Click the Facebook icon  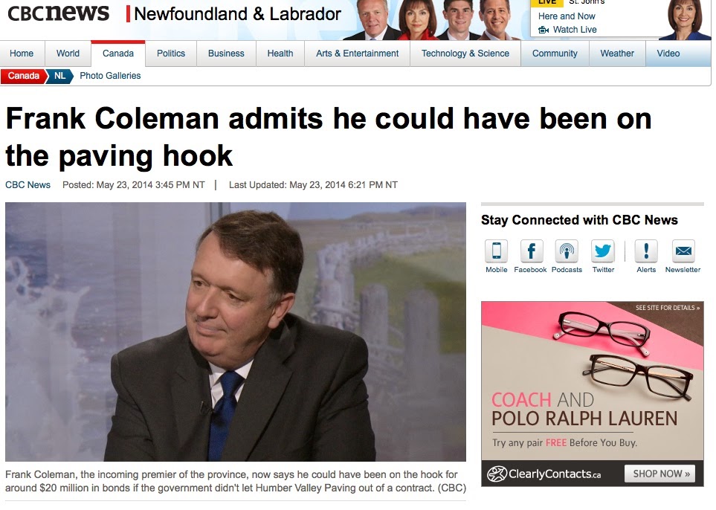click(532, 251)
